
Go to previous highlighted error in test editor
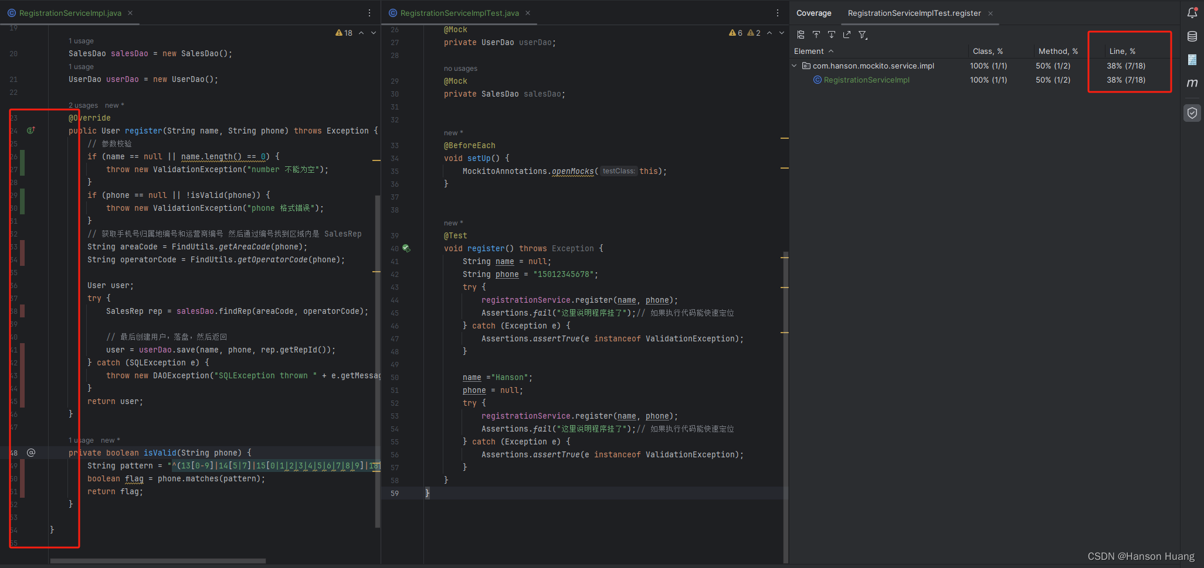(x=769, y=33)
